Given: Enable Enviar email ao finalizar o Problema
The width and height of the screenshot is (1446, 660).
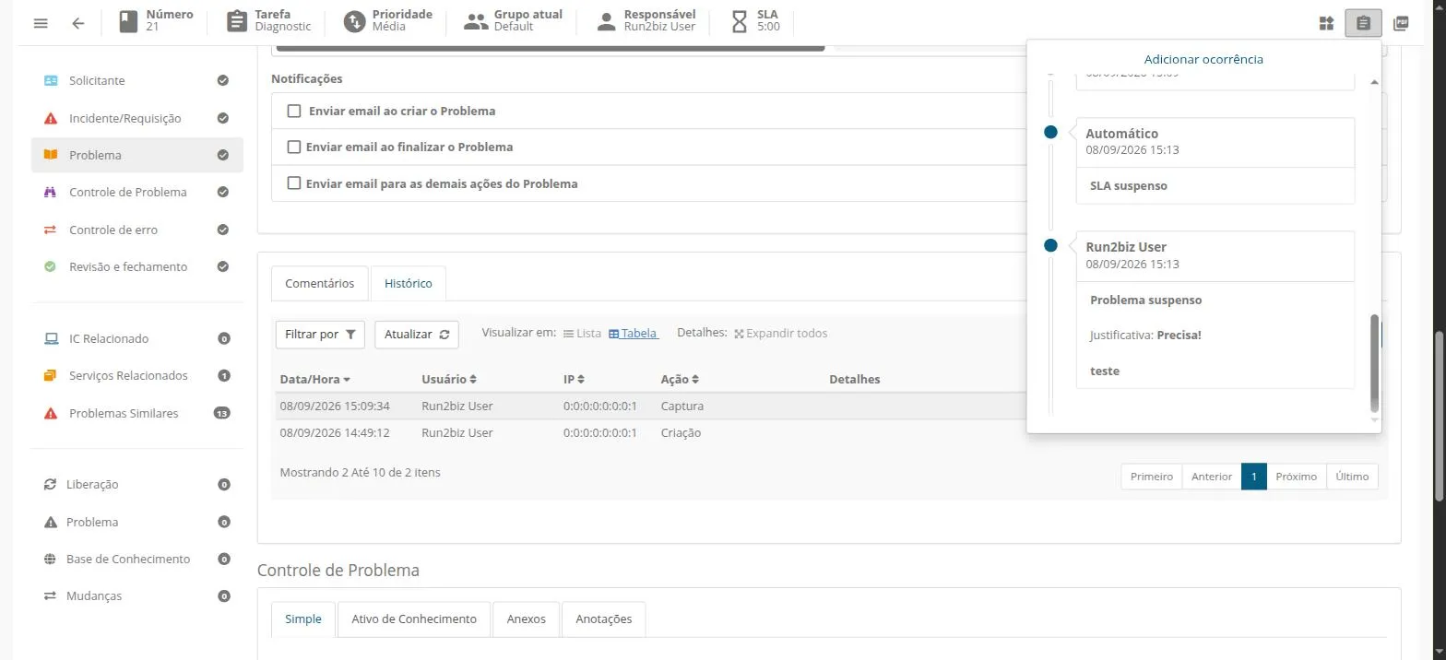Looking at the screenshot, I should [294, 147].
